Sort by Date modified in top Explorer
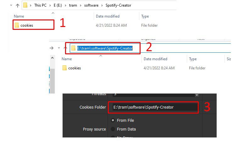The height and width of the screenshot is (161, 233). (x=108, y=16)
